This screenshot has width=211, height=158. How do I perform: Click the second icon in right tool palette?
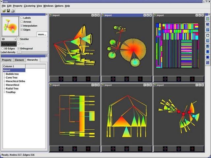(x=208, y=24)
